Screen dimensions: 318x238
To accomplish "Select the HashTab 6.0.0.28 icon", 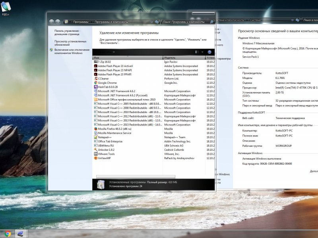I will click(96, 87).
